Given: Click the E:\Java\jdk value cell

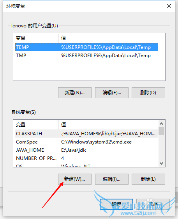Looking at the screenshot, I should 74,150.
